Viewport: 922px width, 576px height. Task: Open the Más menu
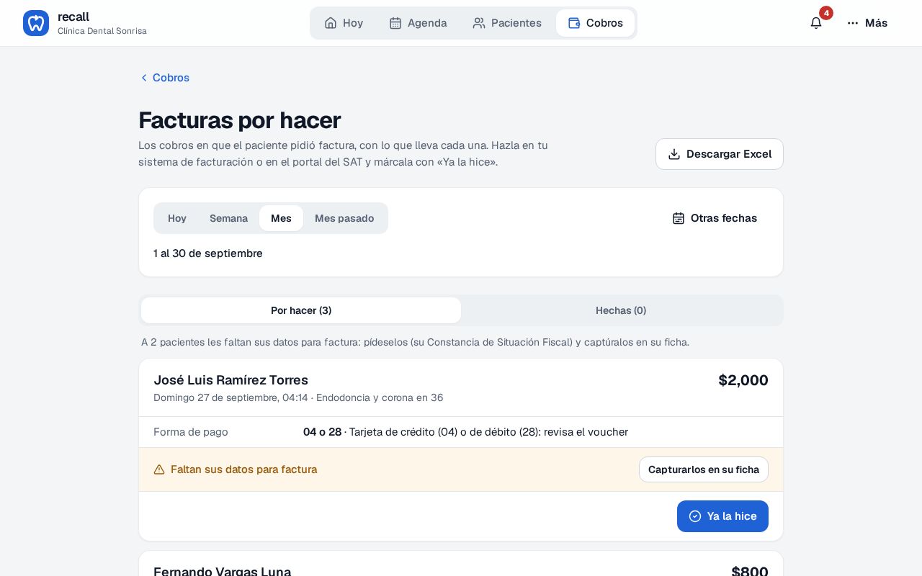coord(867,23)
